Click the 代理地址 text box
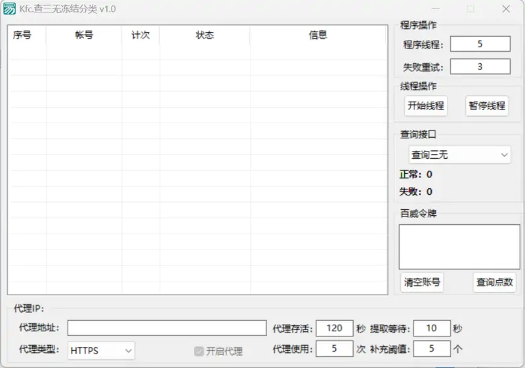This screenshot has width=525, height=368. 167,328
